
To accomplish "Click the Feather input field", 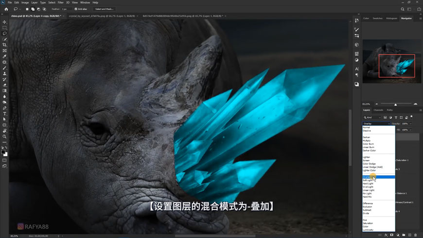I will click(66, 9).
